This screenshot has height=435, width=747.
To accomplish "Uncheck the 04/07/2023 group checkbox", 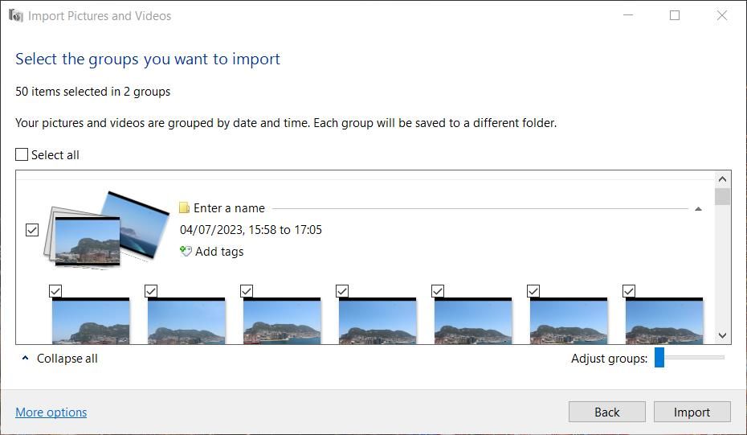I will tap(32, 230).
